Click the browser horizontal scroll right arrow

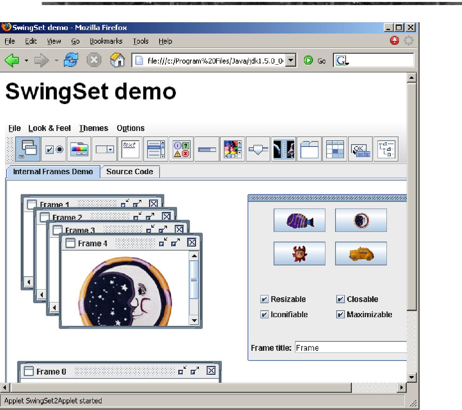pyautogui.click(x=401, y=387)
